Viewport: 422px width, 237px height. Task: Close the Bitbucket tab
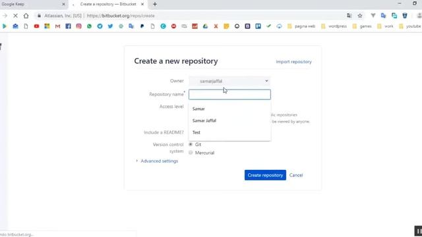pyautogui.click(x=142, y=5)
